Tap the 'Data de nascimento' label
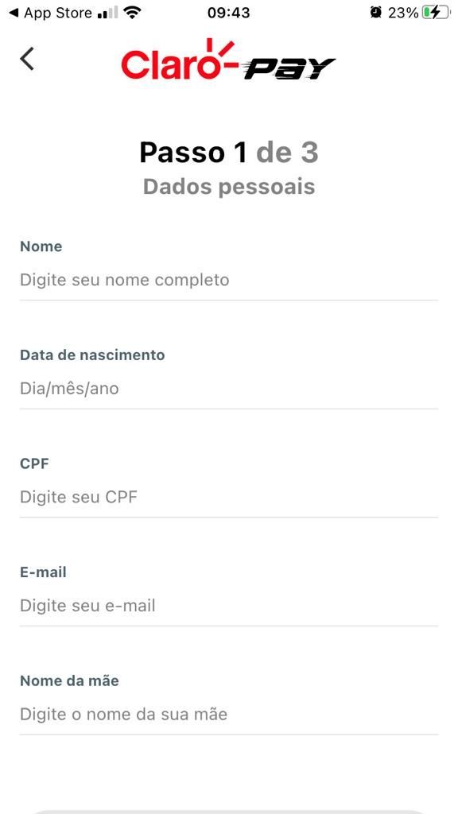The height and width of the screenshot is (814, 458). pyautogui.click(x=92, y=355)
